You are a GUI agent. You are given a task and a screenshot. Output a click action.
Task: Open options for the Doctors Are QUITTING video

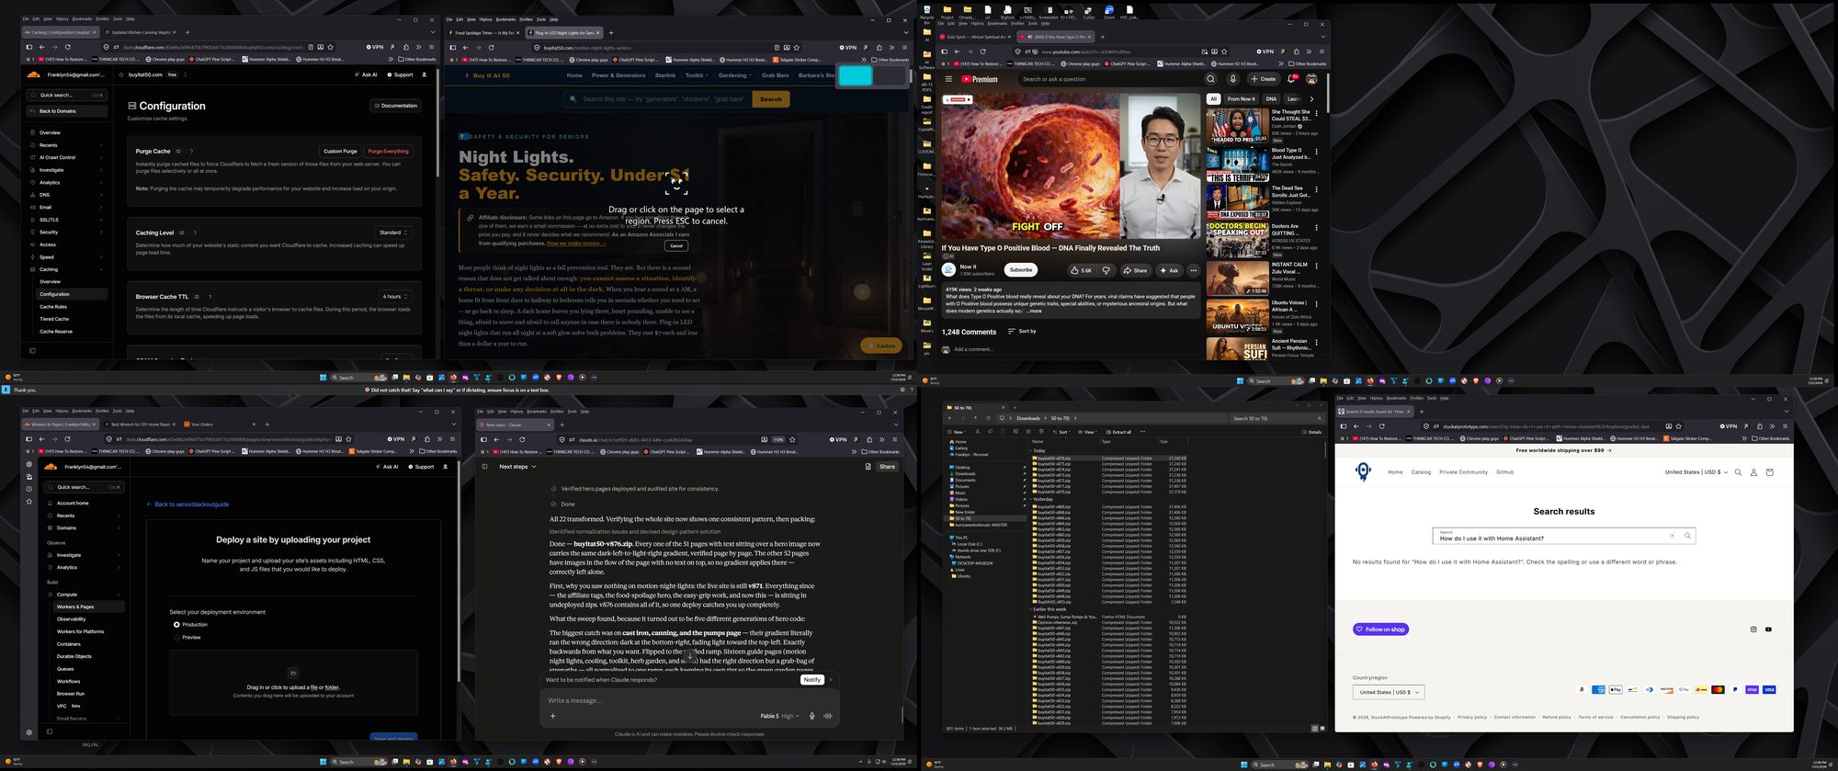pyautogui.click(x=1316, y=228)
